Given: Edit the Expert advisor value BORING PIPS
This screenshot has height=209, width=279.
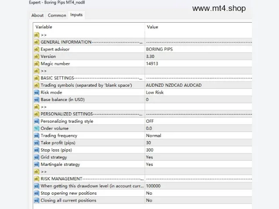Looking at the screenshot, I should [x=159, y=49].
